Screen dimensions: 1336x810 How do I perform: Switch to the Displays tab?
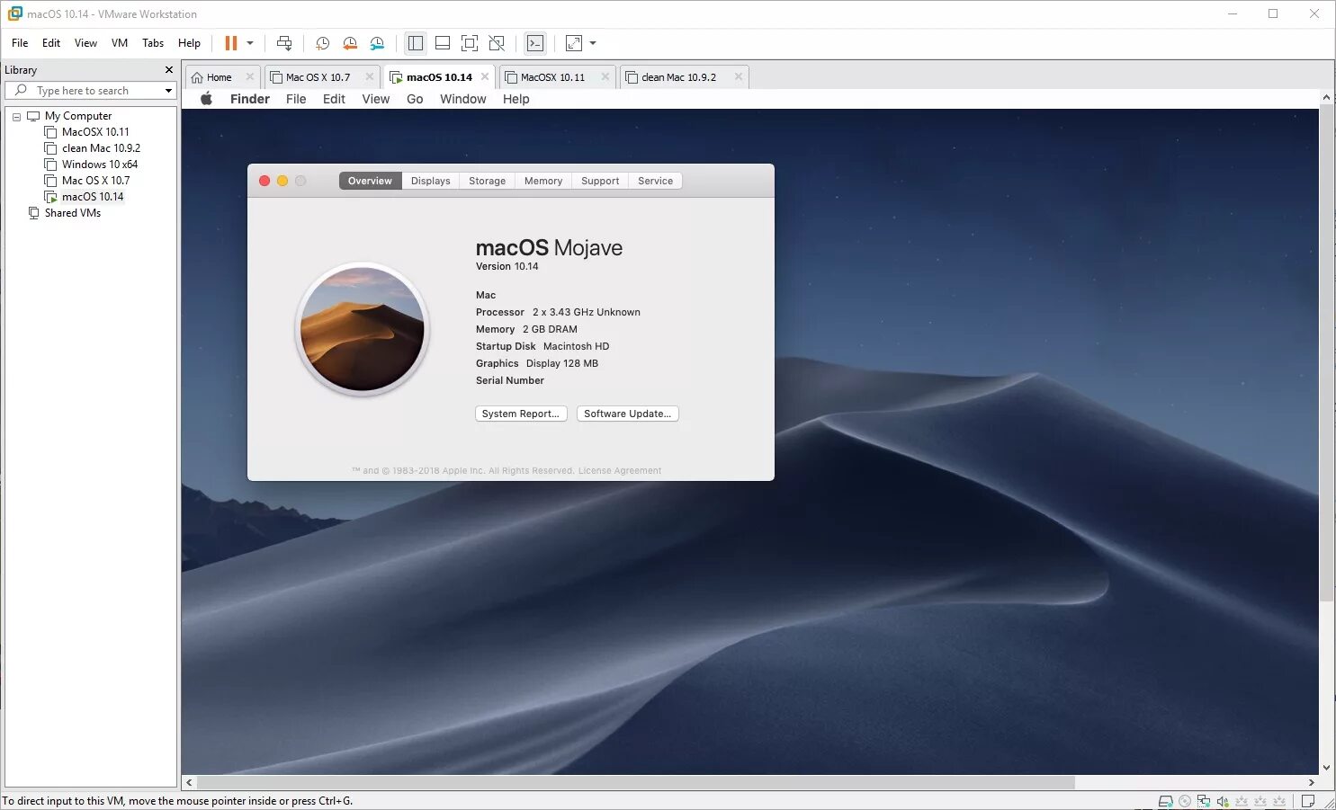click(431, 181)
